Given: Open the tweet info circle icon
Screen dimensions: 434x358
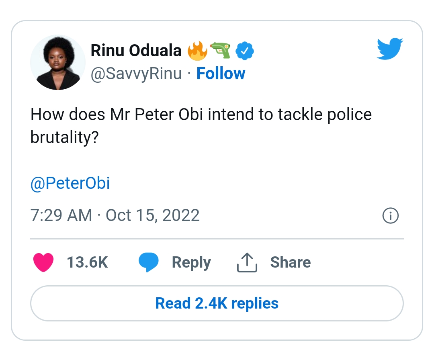Looking at the screenshot, I should [390, 216].
